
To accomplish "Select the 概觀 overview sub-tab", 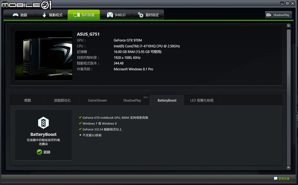I will point(28,100).
